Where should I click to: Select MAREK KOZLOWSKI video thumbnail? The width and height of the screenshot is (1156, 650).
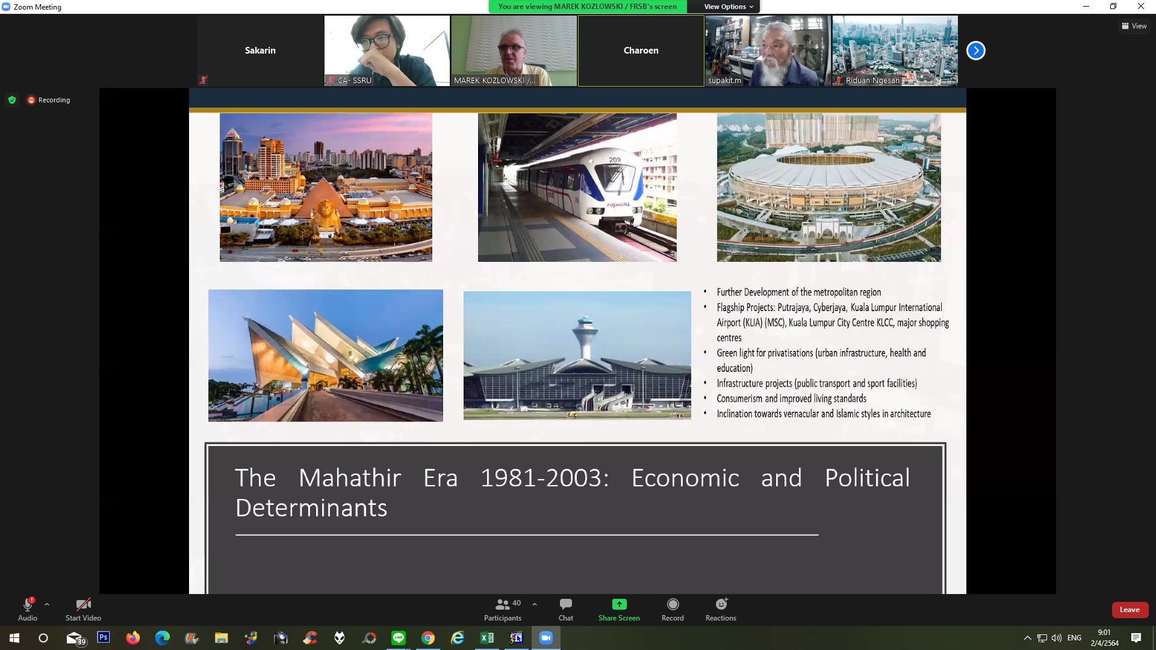click(x=514, y=51)
